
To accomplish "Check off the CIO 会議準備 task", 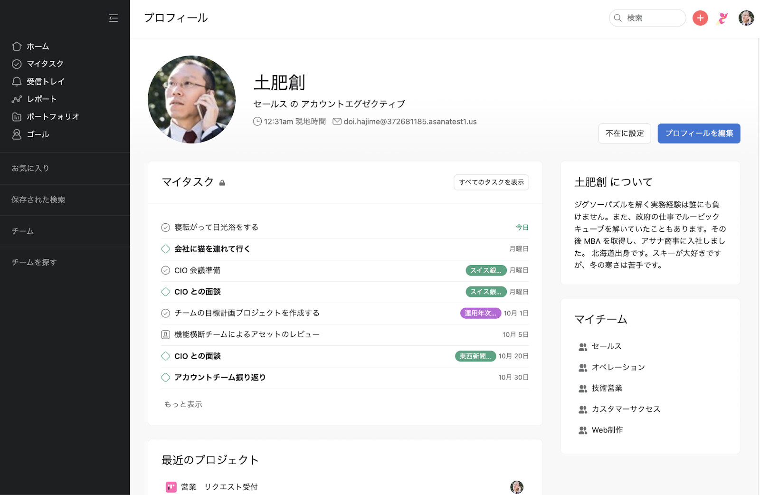I will click(x=166, y=270).
